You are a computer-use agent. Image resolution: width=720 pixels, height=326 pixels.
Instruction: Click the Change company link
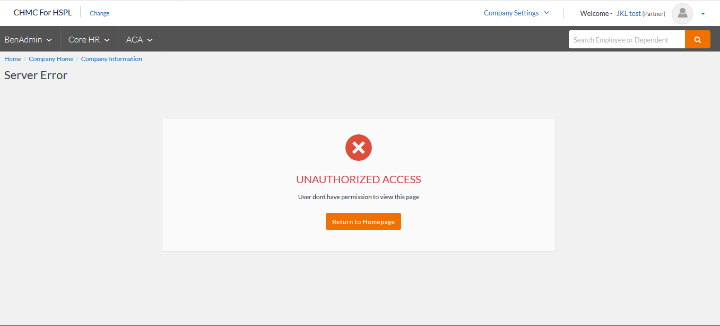pyautogui.click(x=100, y=13)
